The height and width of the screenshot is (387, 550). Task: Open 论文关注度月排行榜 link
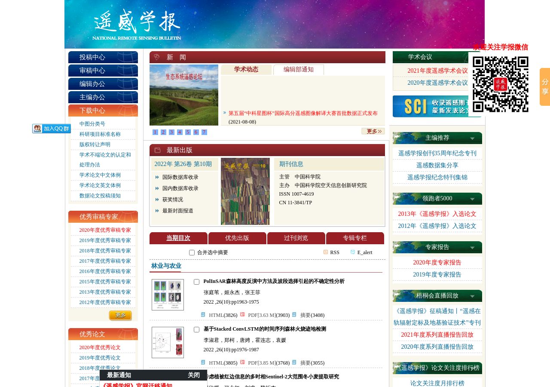437,384
